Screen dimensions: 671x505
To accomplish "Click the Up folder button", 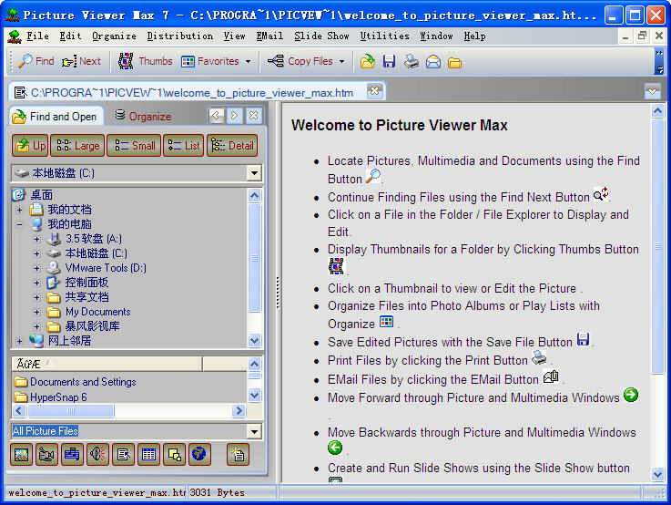I will [x=30, y=146].
